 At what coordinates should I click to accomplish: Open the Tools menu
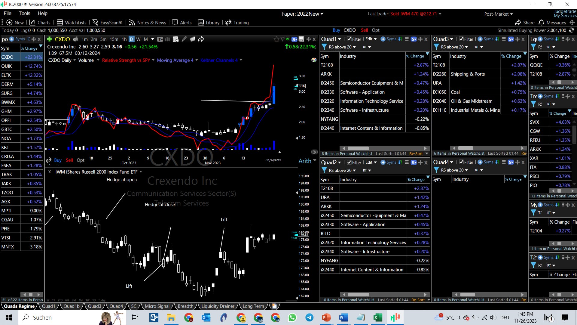click(24, 13)
